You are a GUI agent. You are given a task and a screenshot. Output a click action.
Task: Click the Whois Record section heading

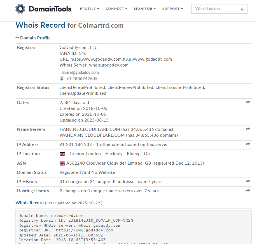pyautogui.click(x=30, y=203)
